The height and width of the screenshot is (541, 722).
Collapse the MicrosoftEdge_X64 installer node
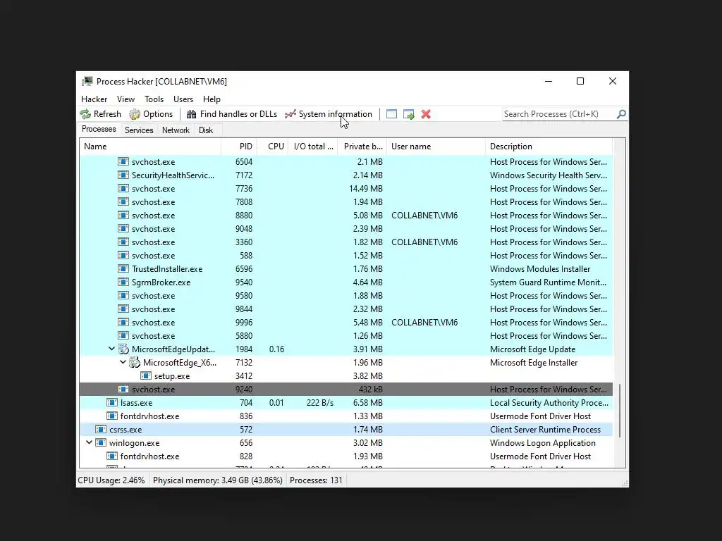coord(123,362)
